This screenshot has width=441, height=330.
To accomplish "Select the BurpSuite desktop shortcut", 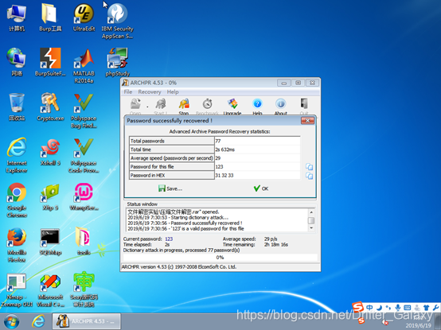I will tap(50, 62).
